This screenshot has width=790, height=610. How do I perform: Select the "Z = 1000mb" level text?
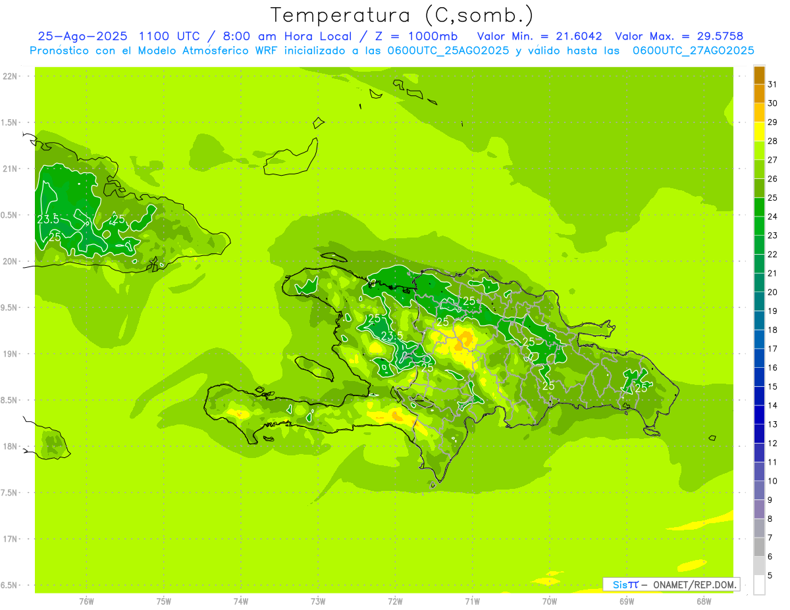coord(415,36)
